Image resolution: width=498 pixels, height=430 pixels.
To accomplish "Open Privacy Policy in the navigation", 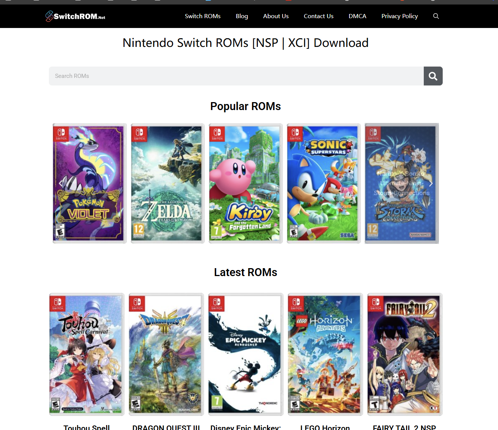I will pos(400,16).
